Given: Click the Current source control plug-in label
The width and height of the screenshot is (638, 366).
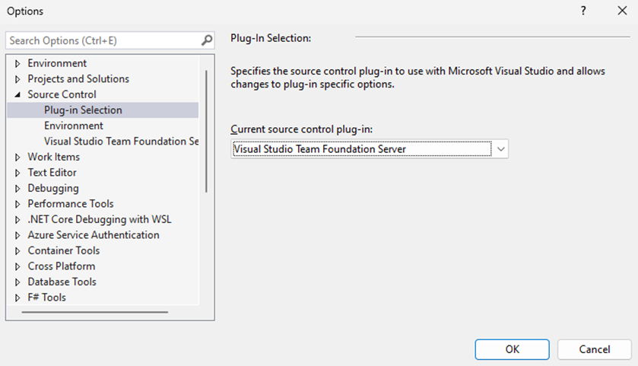Looking at the screenshot, I should pyautogui.click(x=301, y=129).
